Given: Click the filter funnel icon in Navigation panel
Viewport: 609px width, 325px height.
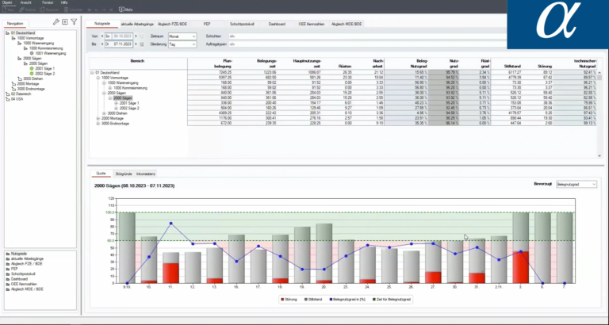Looking at the screenshot, I should pos(74,22).
